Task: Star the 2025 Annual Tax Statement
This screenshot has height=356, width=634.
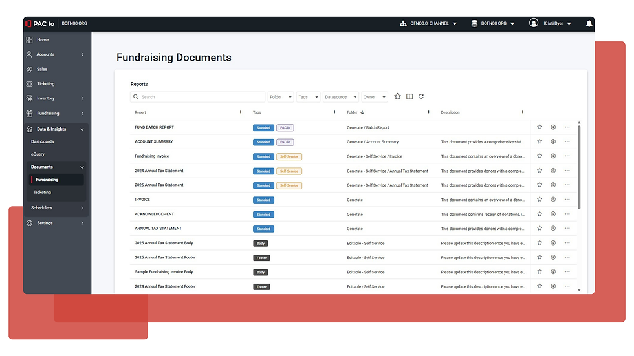Action: 540,185
